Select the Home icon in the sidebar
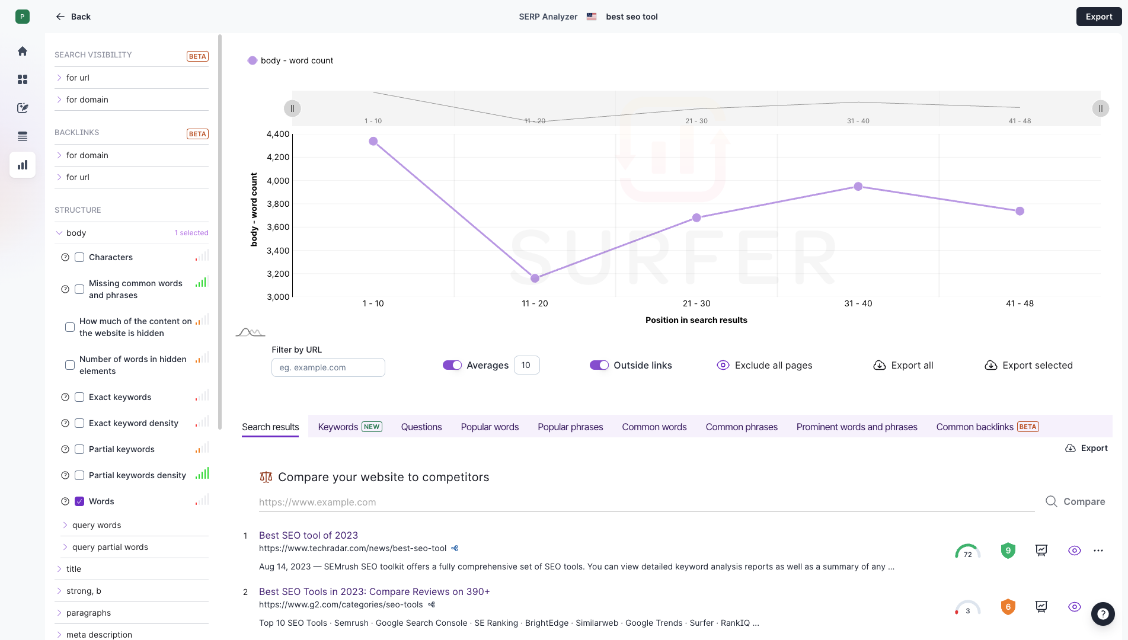Image resolution: width=1128 pixels, height=640 pixels. click(x=22, y=51)
